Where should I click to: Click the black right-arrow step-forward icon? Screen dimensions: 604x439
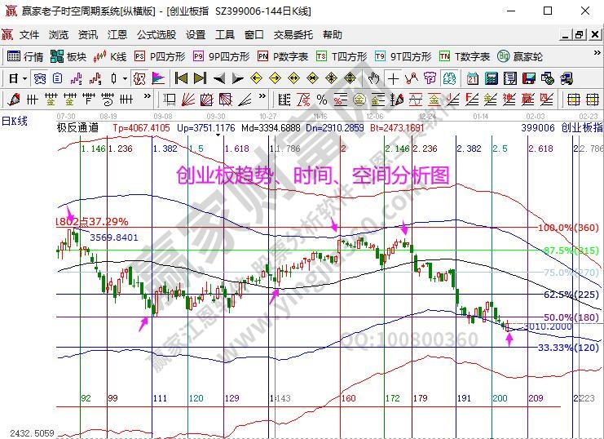(x=238, y=78)
